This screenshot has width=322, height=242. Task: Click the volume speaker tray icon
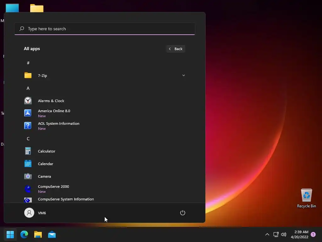tap(284, 234)
